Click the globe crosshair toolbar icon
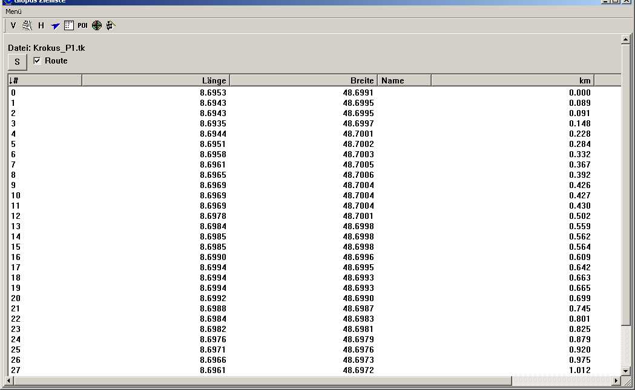The width and height of the screenshot is (635, 390). tap(96, 25)
